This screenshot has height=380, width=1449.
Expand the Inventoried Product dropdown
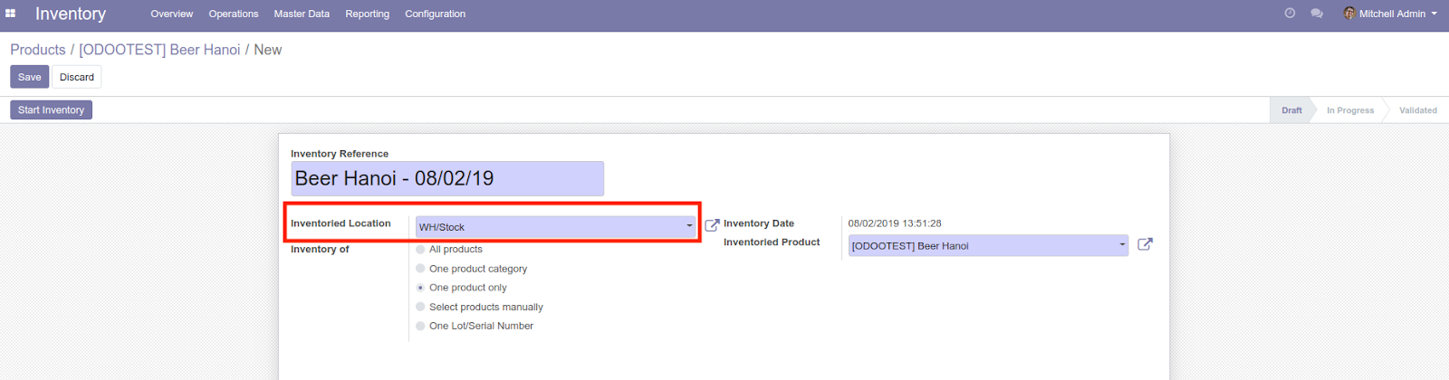pos(1122,245)
